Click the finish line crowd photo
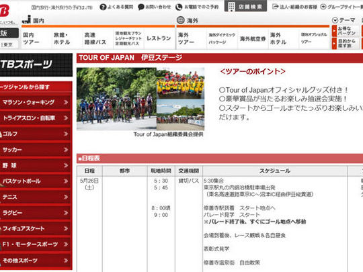Screen dimensions: 363x272 [181, 115]
